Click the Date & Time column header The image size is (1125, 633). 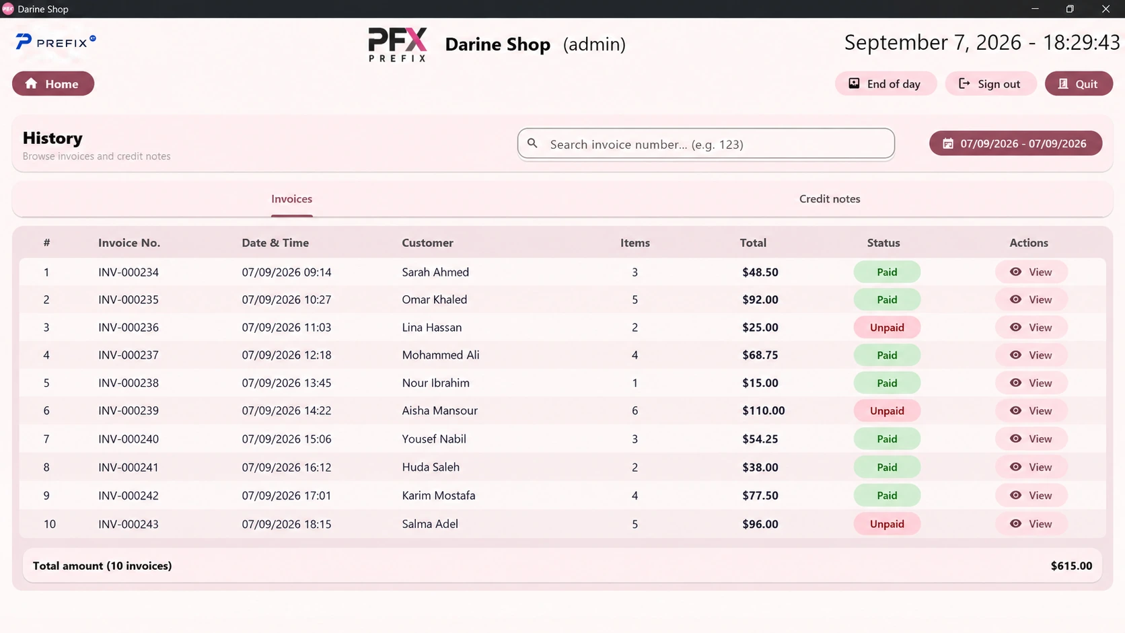point(275,243)
